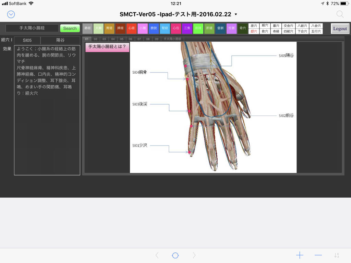The height and width of the screenshot is (263, 351).
Task: Expand the SMCT-Ver05 title dropdown
Action: [235, 14]
